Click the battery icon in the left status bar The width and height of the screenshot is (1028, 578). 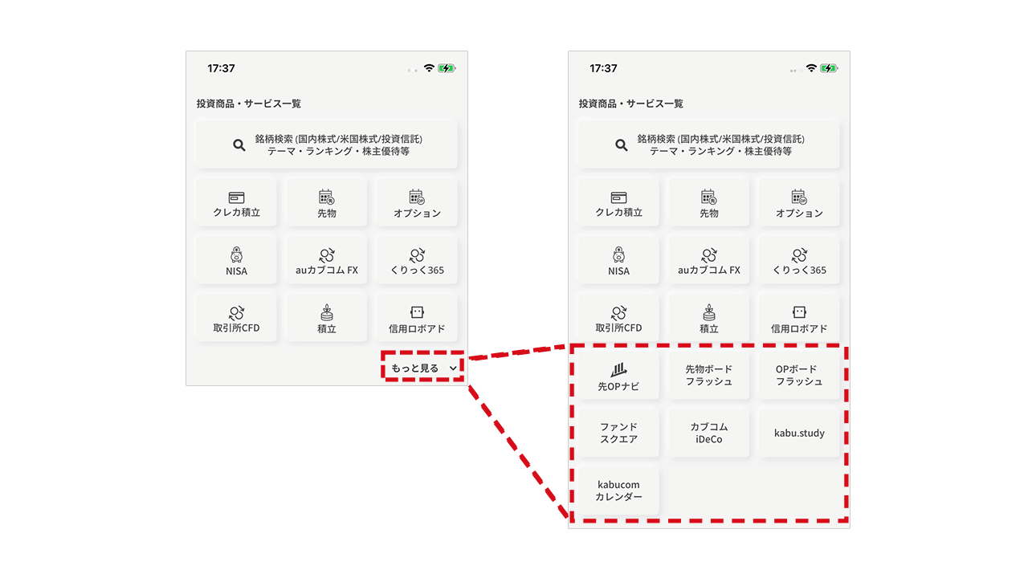click(447, 68)
